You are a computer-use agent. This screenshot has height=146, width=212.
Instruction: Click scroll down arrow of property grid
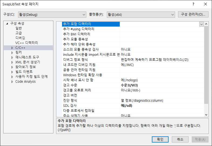(206, 115)
